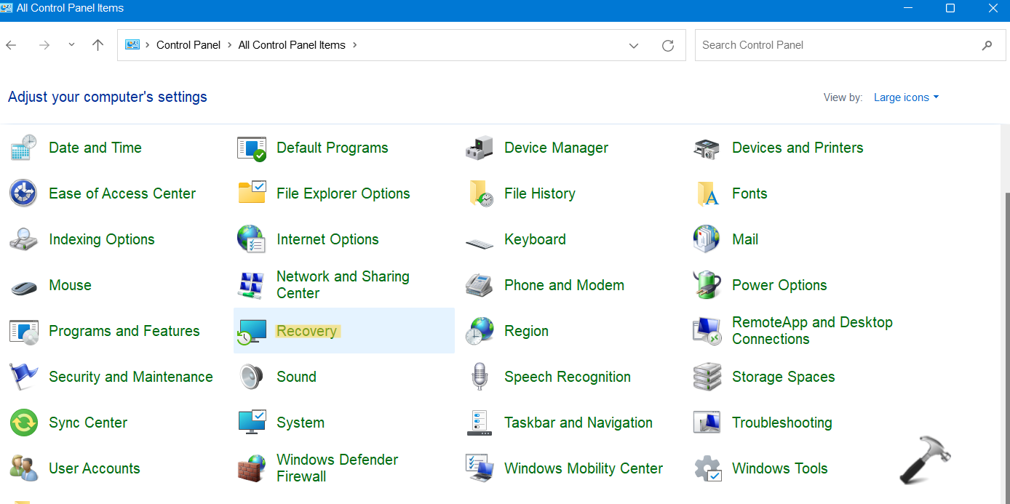Image resolution: width=1010 pixels, height=504 pixels.
Task: Open the address bar history dropdown
Action: 634,45
